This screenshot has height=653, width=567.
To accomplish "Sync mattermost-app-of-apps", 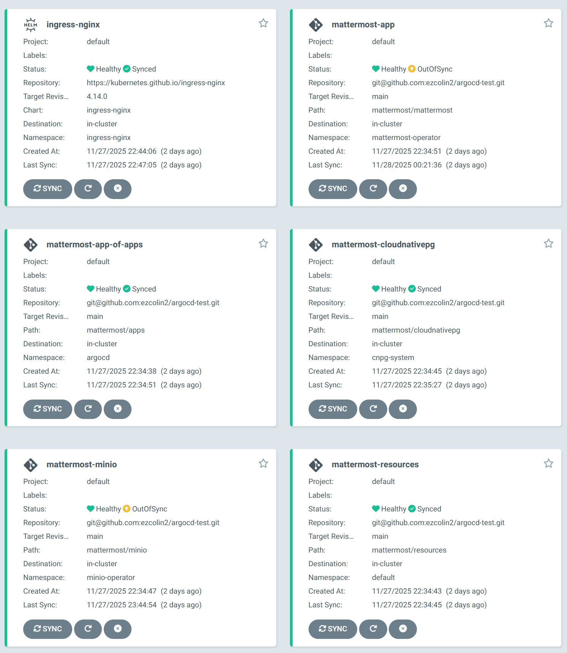I will click(x=48, y=409).
